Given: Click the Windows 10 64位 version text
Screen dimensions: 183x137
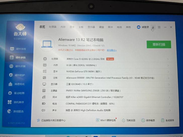Looking at the screenshot, I should point(81,45).
